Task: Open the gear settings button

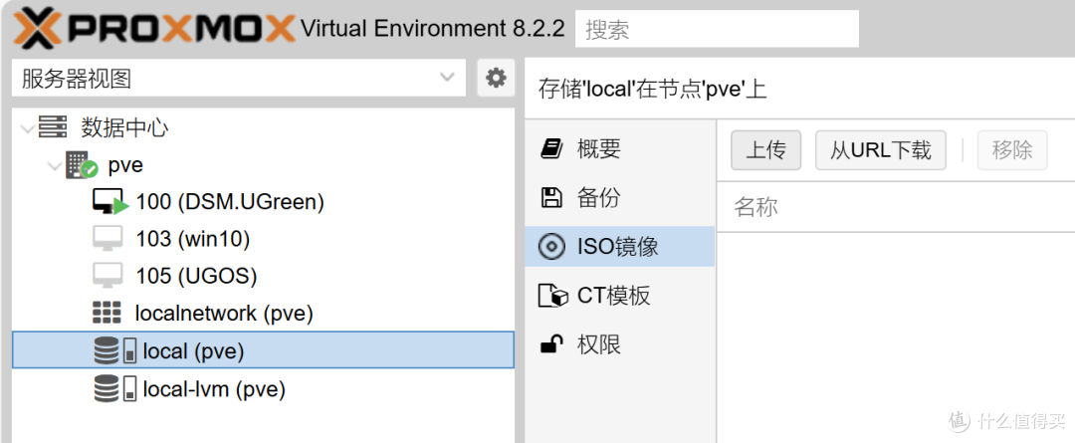Action: pyautogui.click(x=496, y=78)
